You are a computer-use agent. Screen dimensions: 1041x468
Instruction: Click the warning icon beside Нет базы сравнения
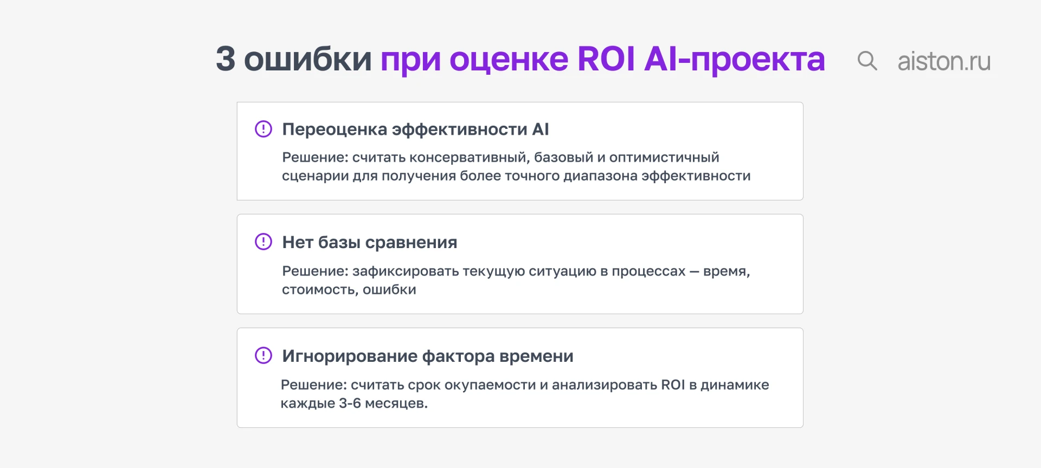pos(264,242)
